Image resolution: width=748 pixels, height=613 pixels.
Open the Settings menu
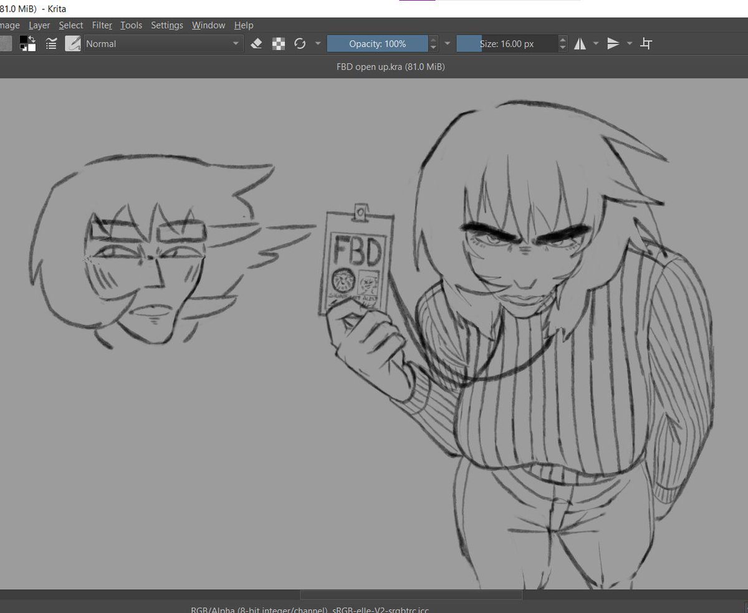166,25
